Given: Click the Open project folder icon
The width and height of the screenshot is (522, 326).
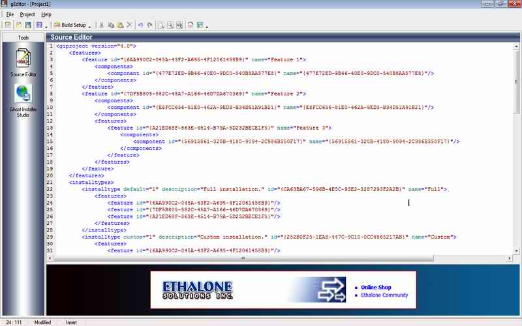Looking at the screenshot, I should coord(18,25).
